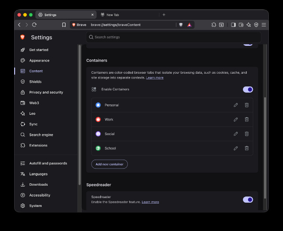Click the sidebar vertical scrollbar
The width and height of the screenshot is (283, 231).
pyautogui.click(x=79, y=115)
